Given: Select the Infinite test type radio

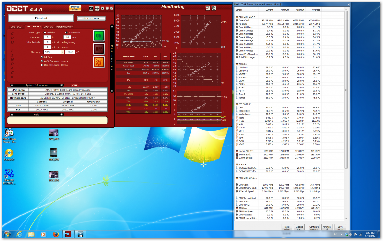Looking at the screenshot, I should 45,33.
